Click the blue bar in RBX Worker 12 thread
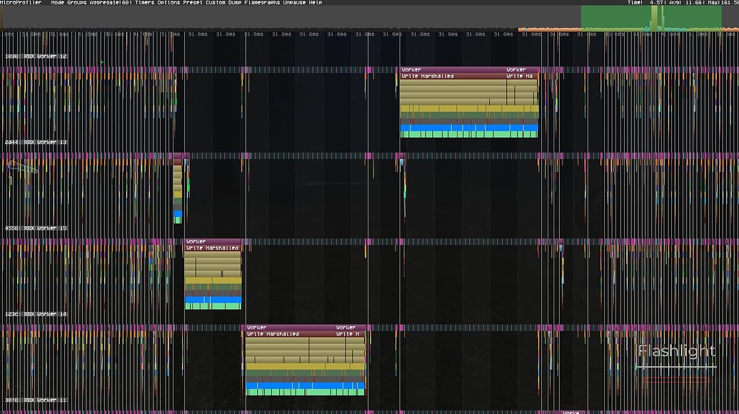Viewport: 739px width, 414px height. pos(468,128)
